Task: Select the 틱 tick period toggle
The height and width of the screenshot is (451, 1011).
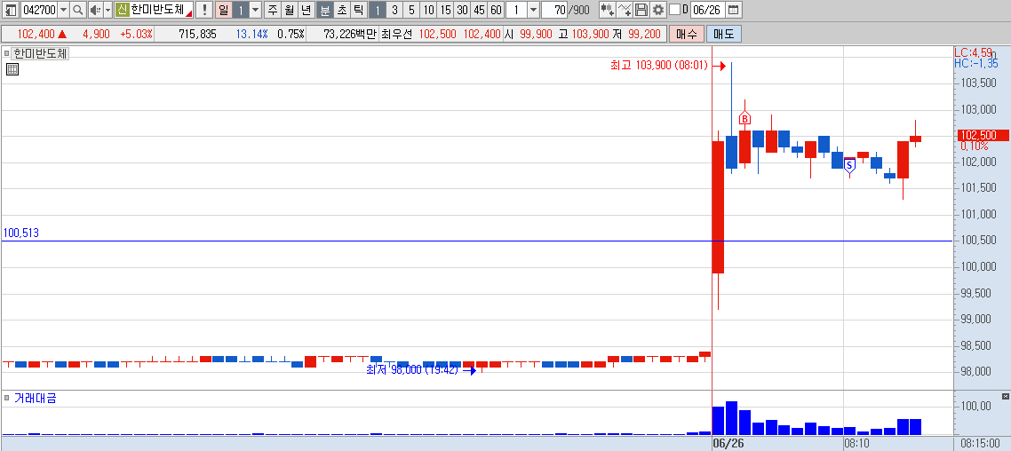Action: pyautogui.click(x=359, y=10)
